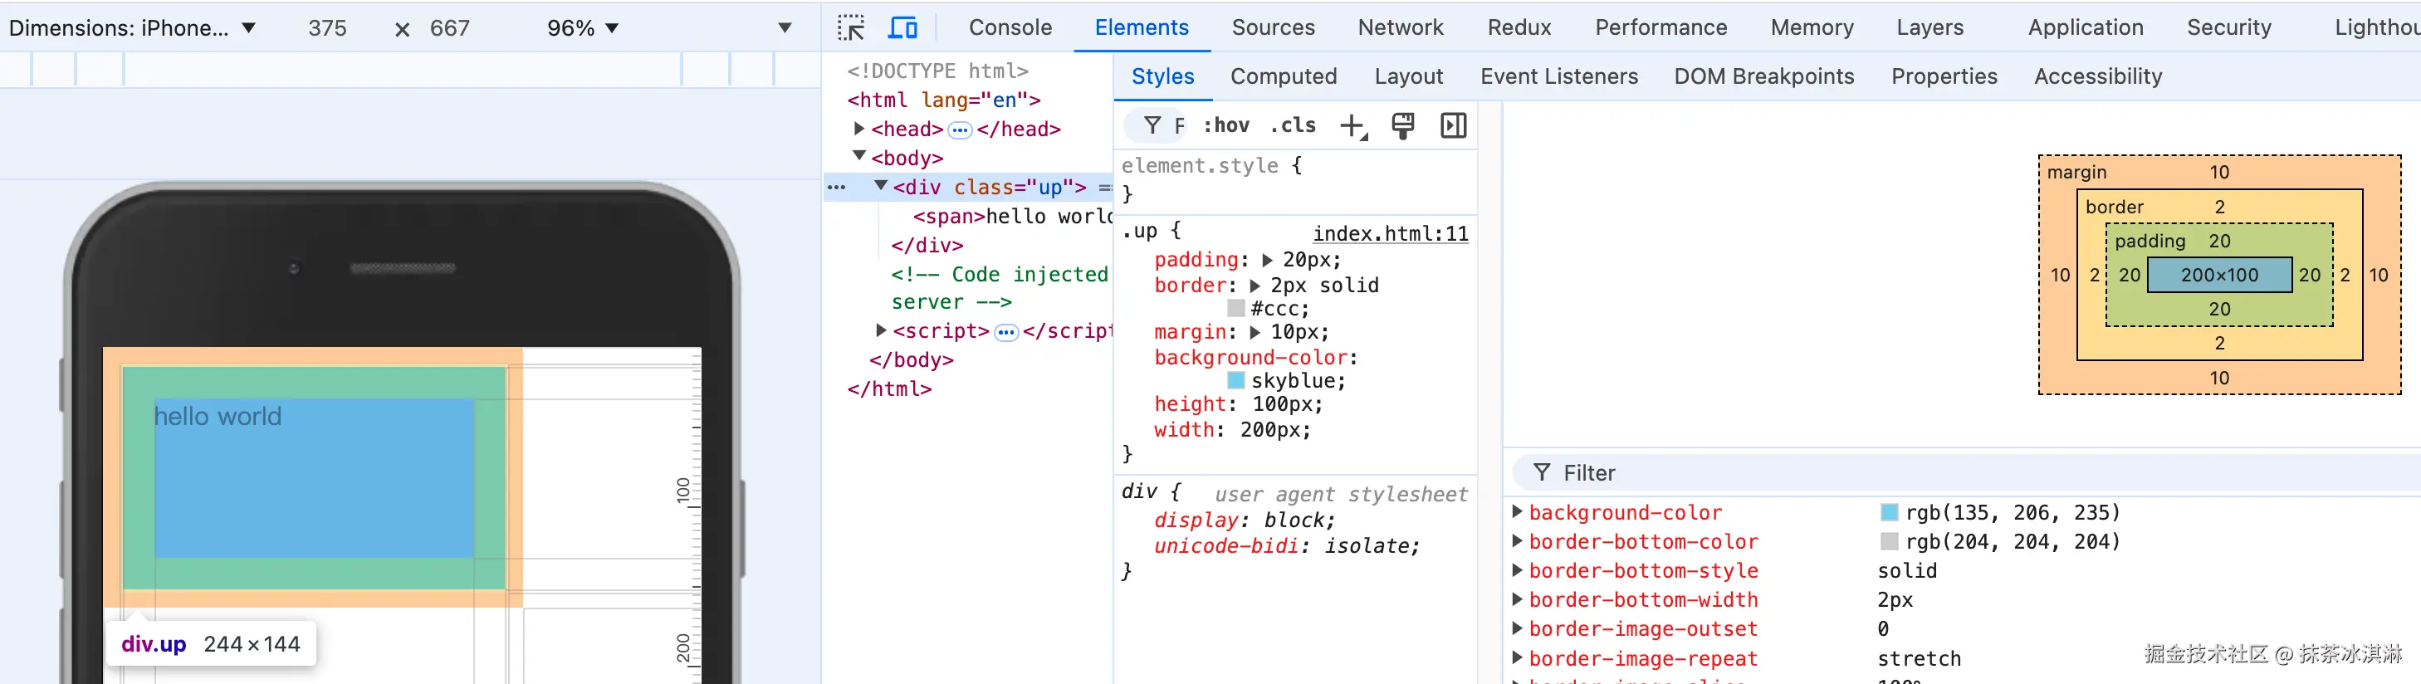Image resolution: width=2421 pixels, height=684 pixels.
Task: Open the Memory tab
Action: click(1812, 27)
